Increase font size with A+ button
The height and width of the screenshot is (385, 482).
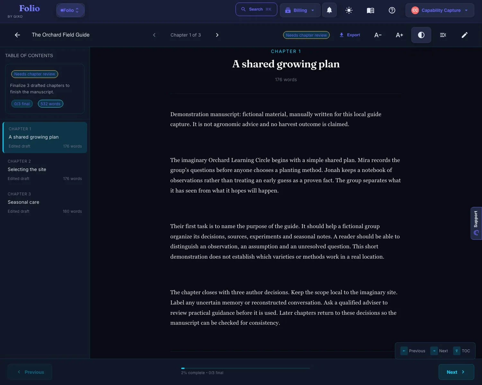pyautogui.click(x=399, y=35)
